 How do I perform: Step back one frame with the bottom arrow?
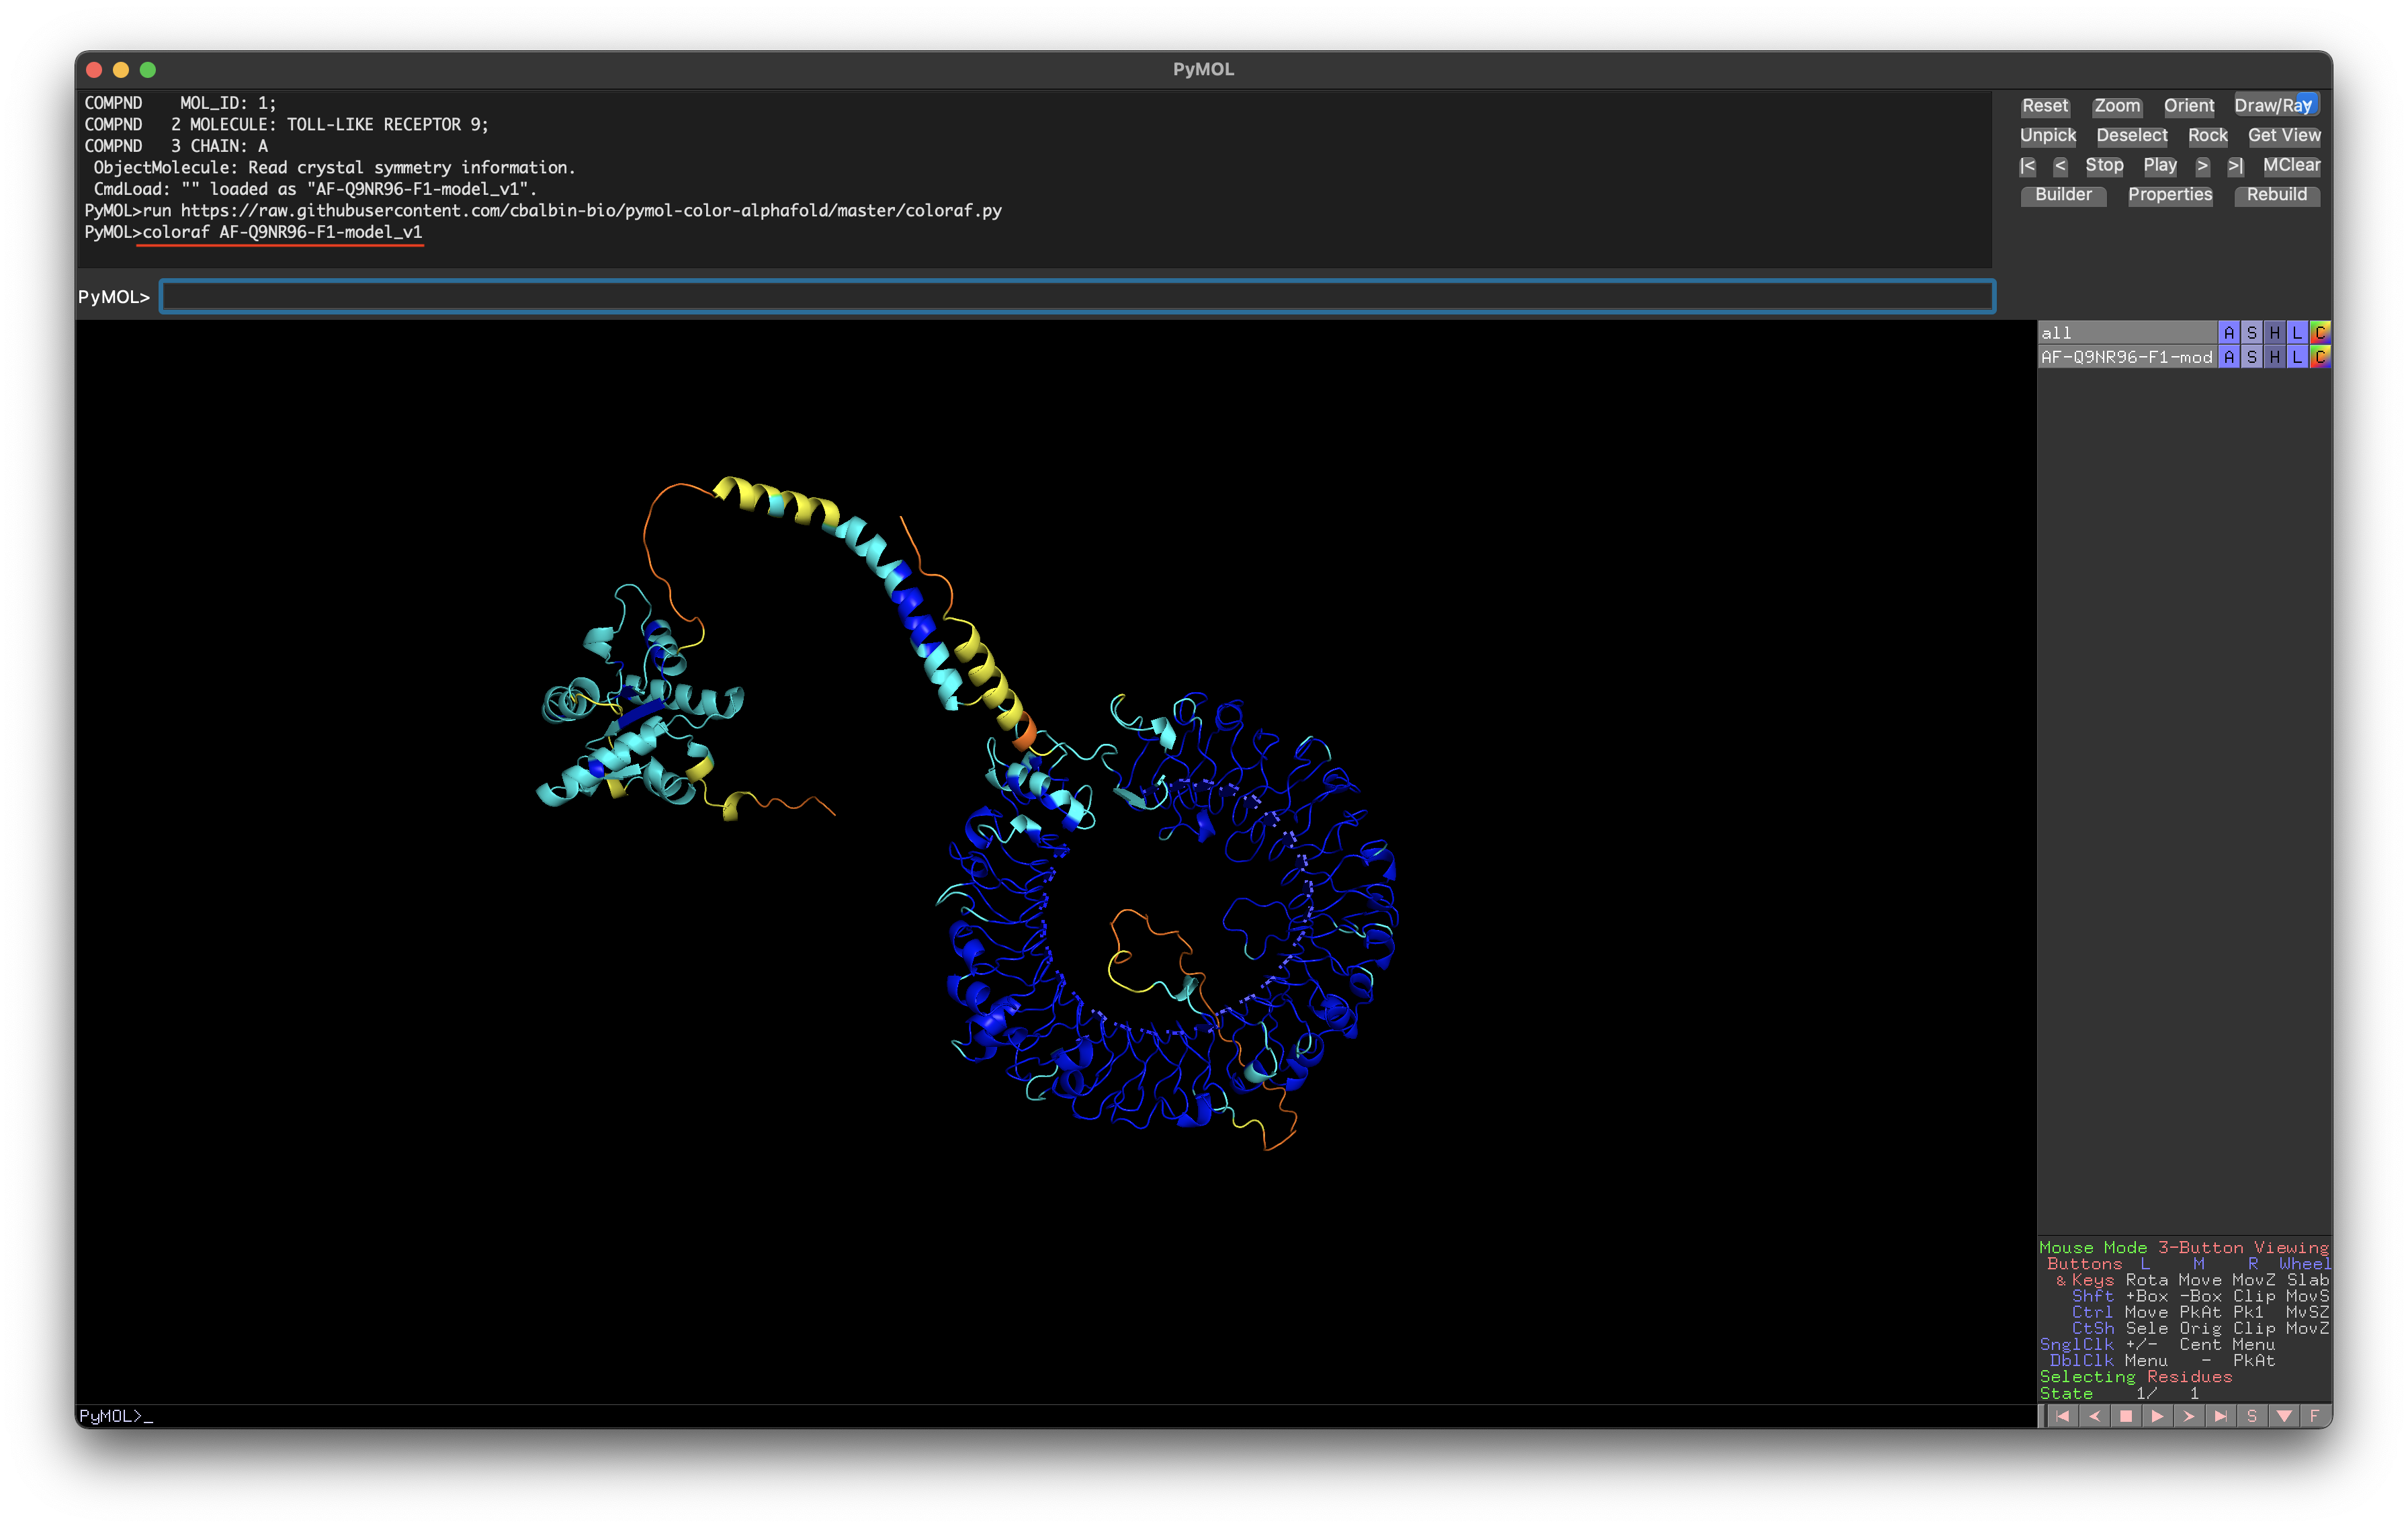pos(2094,1415)
